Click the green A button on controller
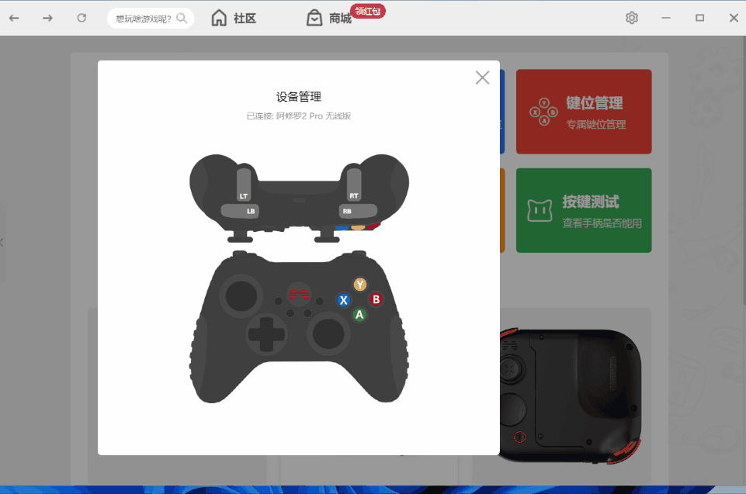 point(359,314)
